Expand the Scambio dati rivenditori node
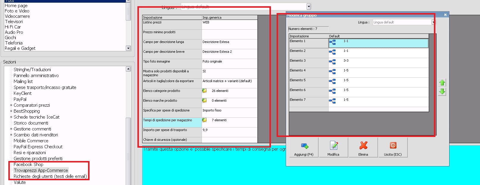The width and height of the screenshot is (480, 185). [x=11, y=135]
